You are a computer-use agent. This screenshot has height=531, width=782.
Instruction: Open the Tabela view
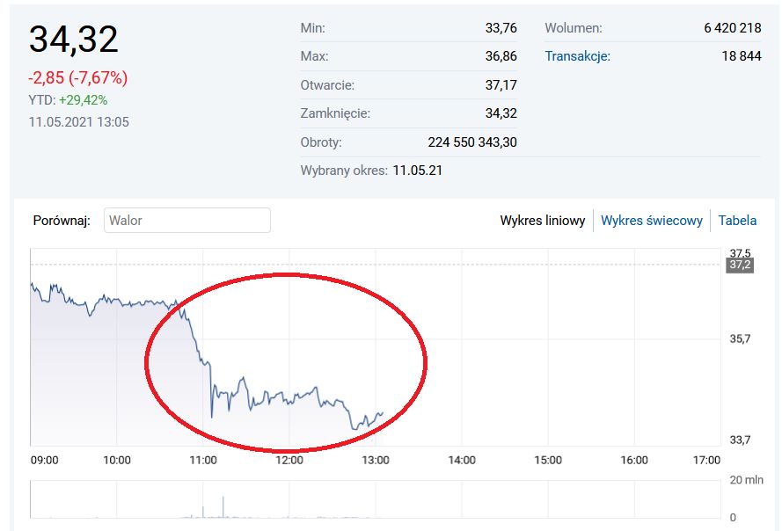click(737, 221)
